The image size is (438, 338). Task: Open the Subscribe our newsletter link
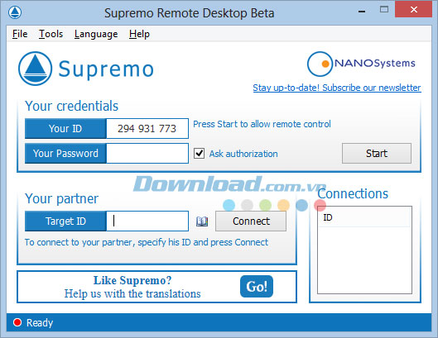337,88
